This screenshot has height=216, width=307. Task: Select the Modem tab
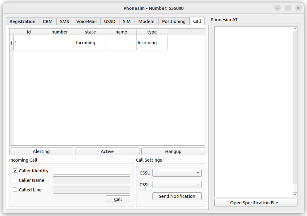pyautogui.click(x=146, y=21)
